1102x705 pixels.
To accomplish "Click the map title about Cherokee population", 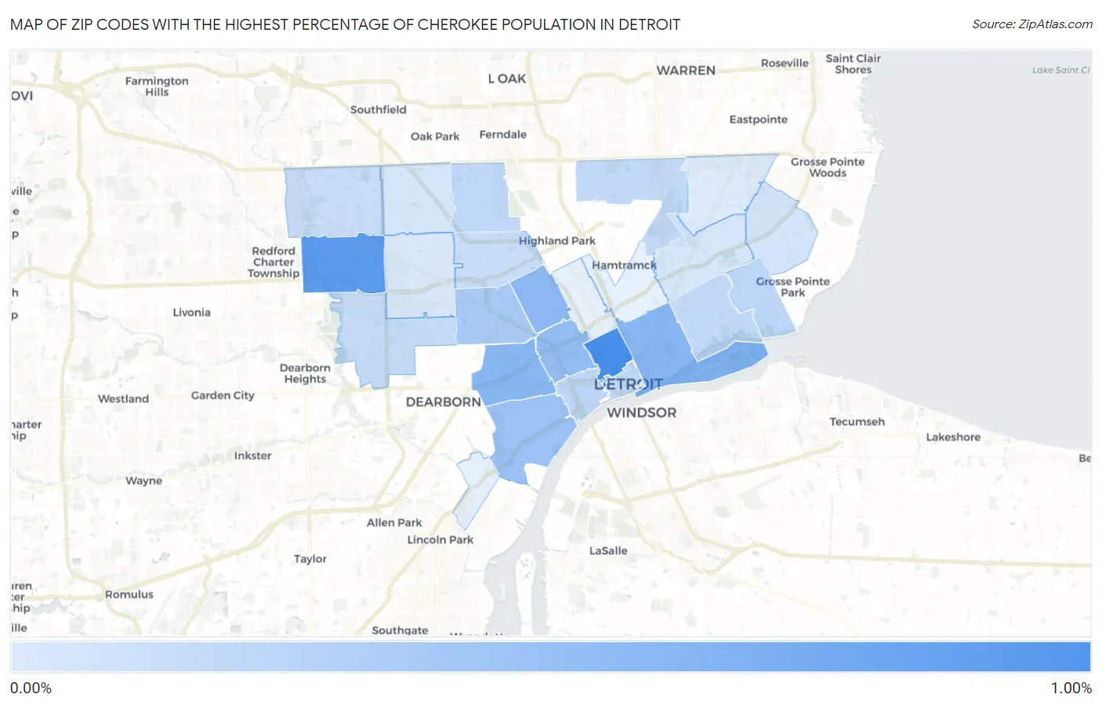I will tap(345, 24).
